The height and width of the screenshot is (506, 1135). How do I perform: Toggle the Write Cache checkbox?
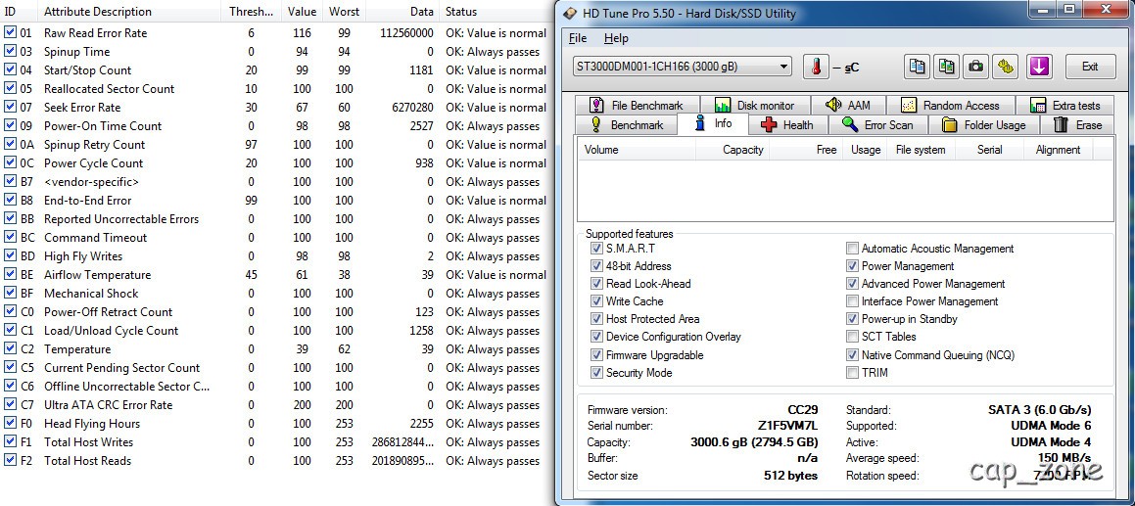pyautogui.click(x=596, y=301)
